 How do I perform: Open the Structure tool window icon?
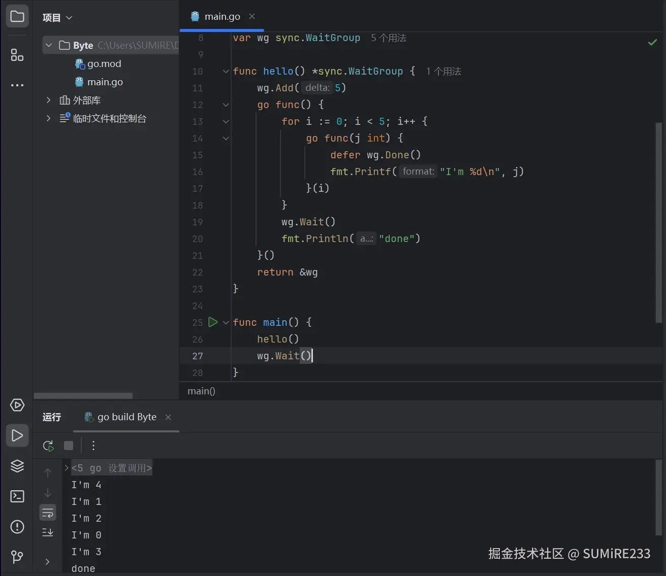tap(17, 55)
